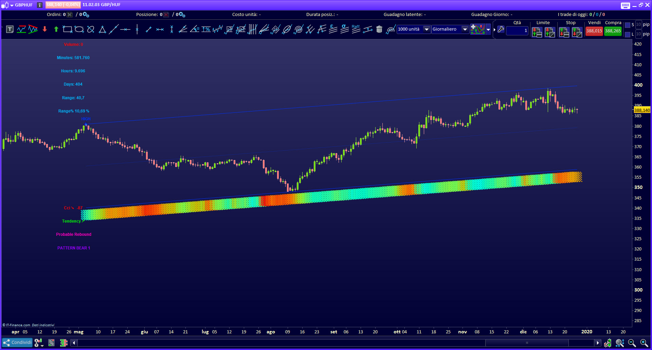Pick the triangle drawing tool
The width and height of the screenshot is (652, 350).
pos(102,30)
